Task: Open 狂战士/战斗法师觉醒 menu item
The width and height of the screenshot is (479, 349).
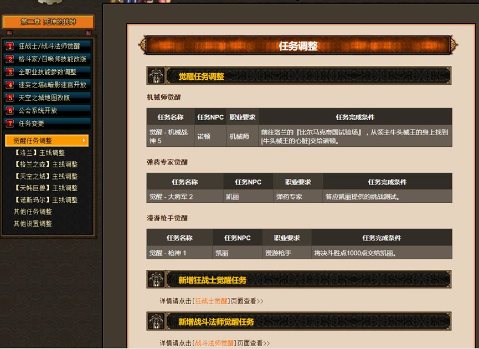Action: pyautogui.click(x=48, y=46)
